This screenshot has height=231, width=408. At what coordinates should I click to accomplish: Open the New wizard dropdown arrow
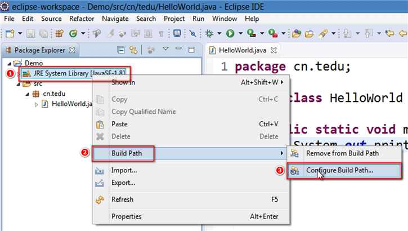[20, 33]
